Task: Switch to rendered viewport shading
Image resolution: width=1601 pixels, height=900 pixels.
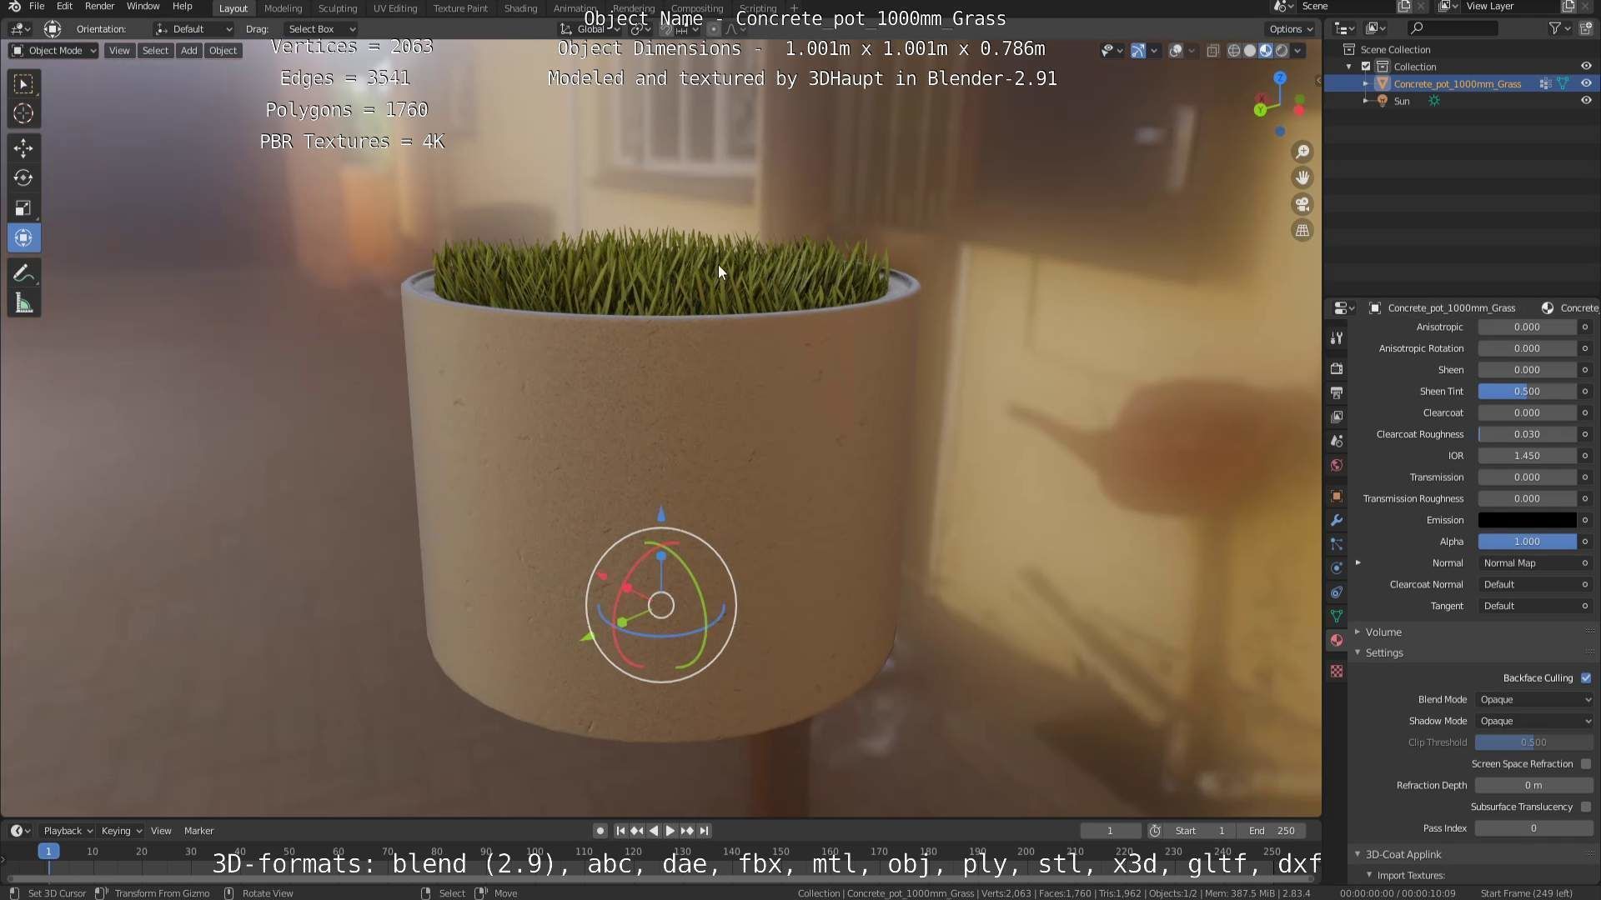Action: (1282, 51)
